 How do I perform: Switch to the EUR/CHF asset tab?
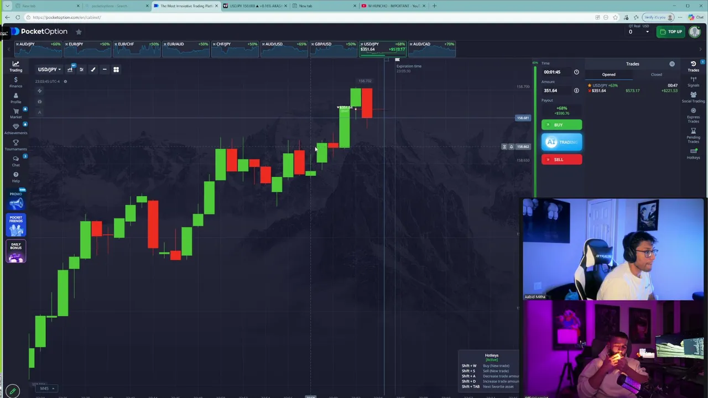tap(137, 49)
